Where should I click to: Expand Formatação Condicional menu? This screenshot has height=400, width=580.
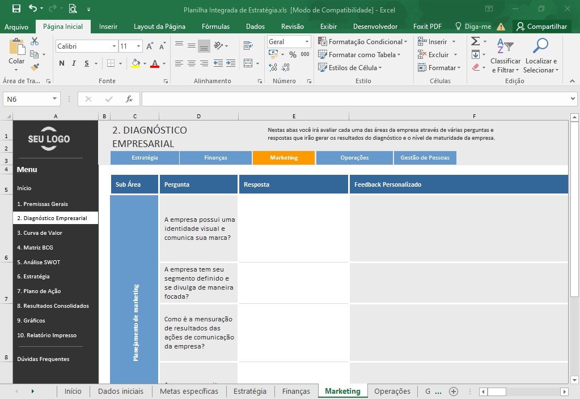pyautogui.click(x=363, y=42)
